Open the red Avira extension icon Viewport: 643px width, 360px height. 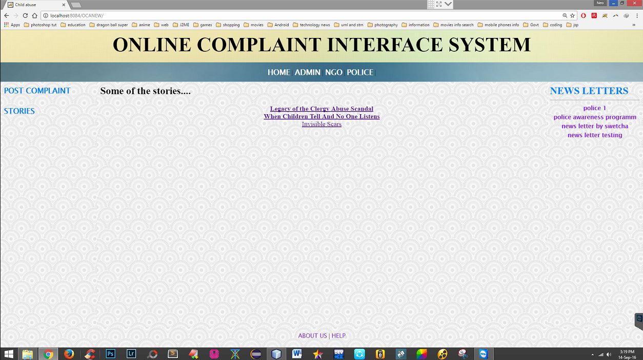click(594, 16)
